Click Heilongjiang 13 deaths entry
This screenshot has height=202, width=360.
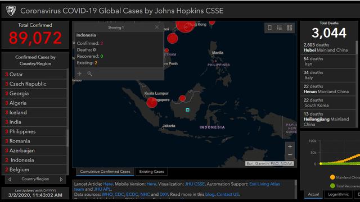(x=328, y=119)
